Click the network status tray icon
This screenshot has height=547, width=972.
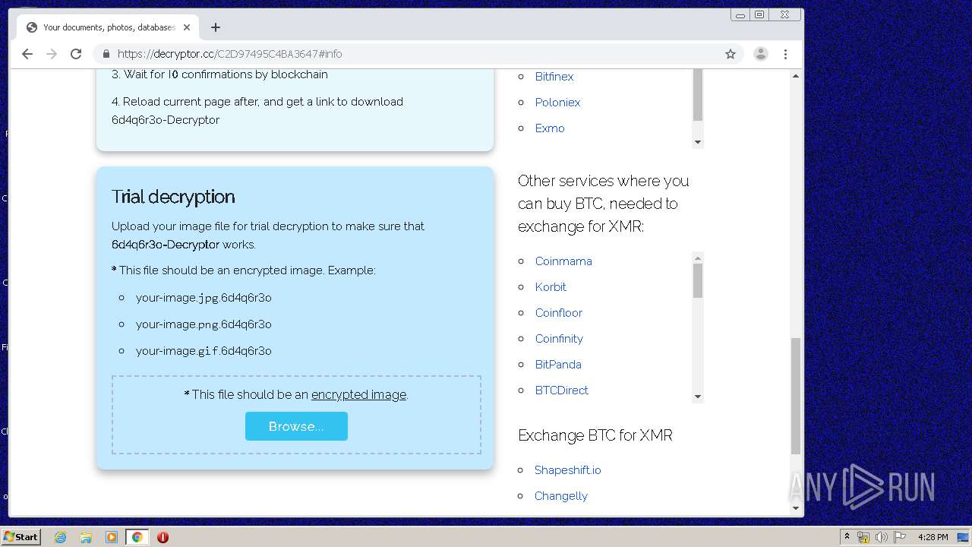(863, 537)
